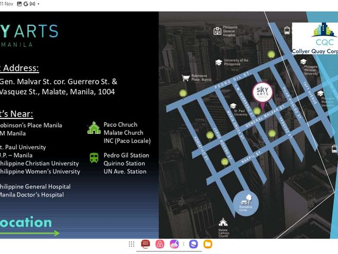Click the green train icon beside Pedro Gil Station

[x=94, y=158]
